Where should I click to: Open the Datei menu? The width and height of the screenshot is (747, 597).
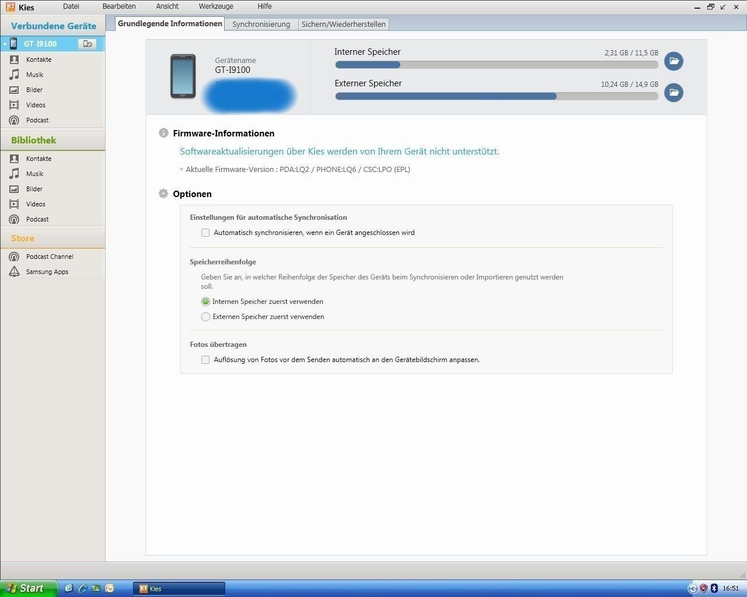pos(71,6)
